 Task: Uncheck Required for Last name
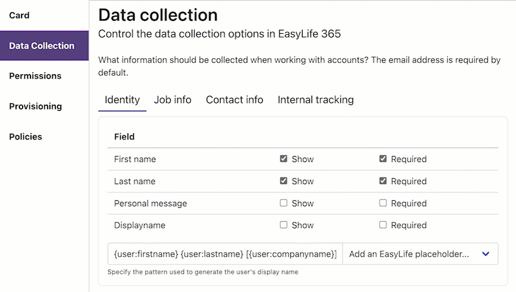click(x=383, y=181)
